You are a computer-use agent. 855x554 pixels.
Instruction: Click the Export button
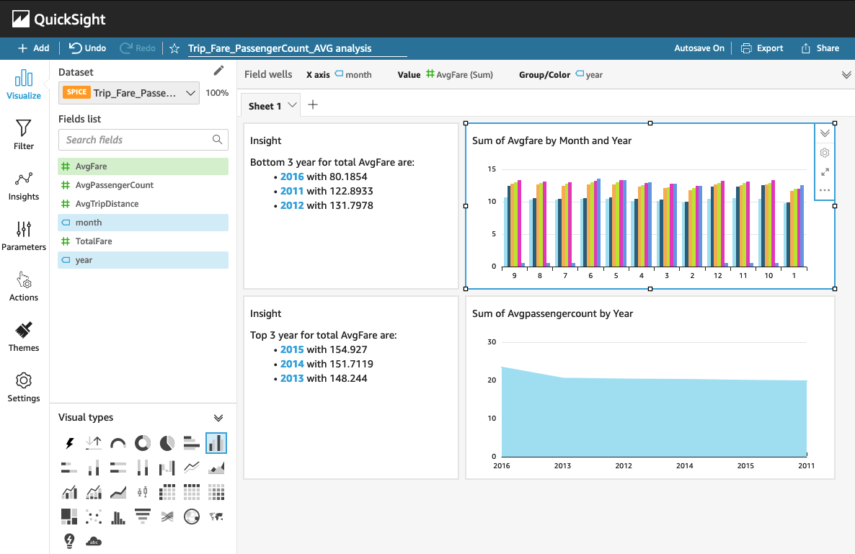click(762, 48)
